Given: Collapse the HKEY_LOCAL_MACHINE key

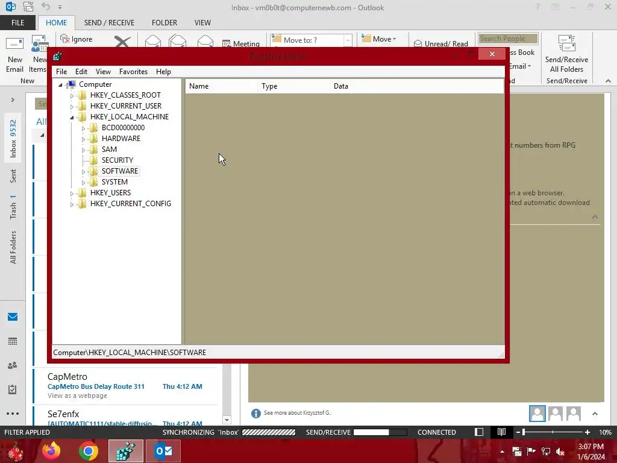Looking at the screenshot, I should [72, 118].
